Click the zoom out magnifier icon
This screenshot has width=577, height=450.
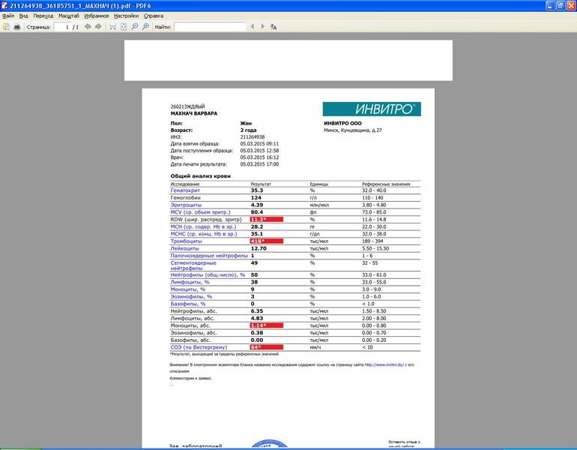[x=135, y=27]
